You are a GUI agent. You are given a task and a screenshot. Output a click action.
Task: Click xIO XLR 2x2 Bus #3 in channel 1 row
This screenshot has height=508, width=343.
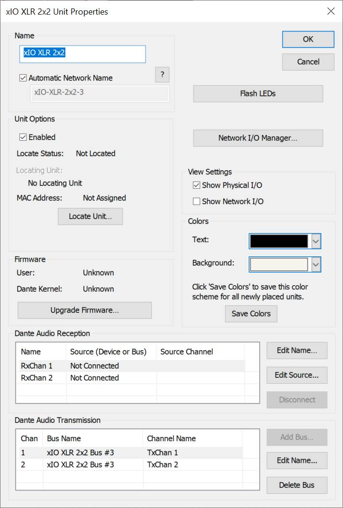point(80,452)
